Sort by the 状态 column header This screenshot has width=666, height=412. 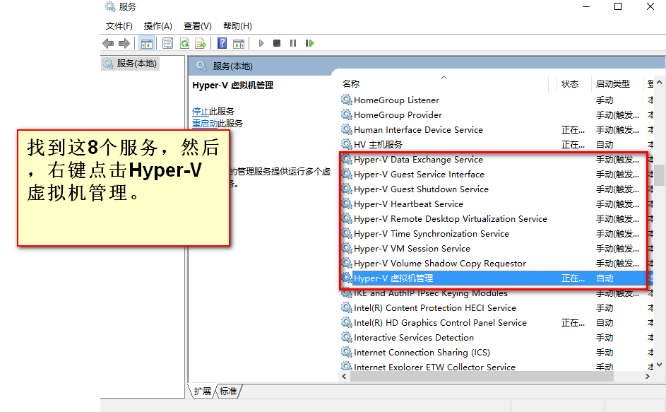[x=569, y=84]
